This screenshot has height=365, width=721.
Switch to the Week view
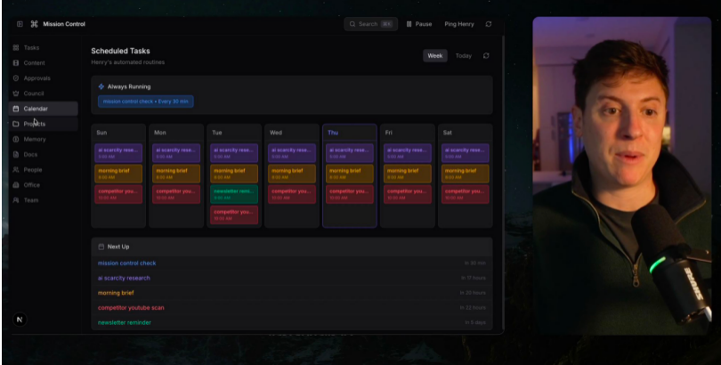(435, 55)
